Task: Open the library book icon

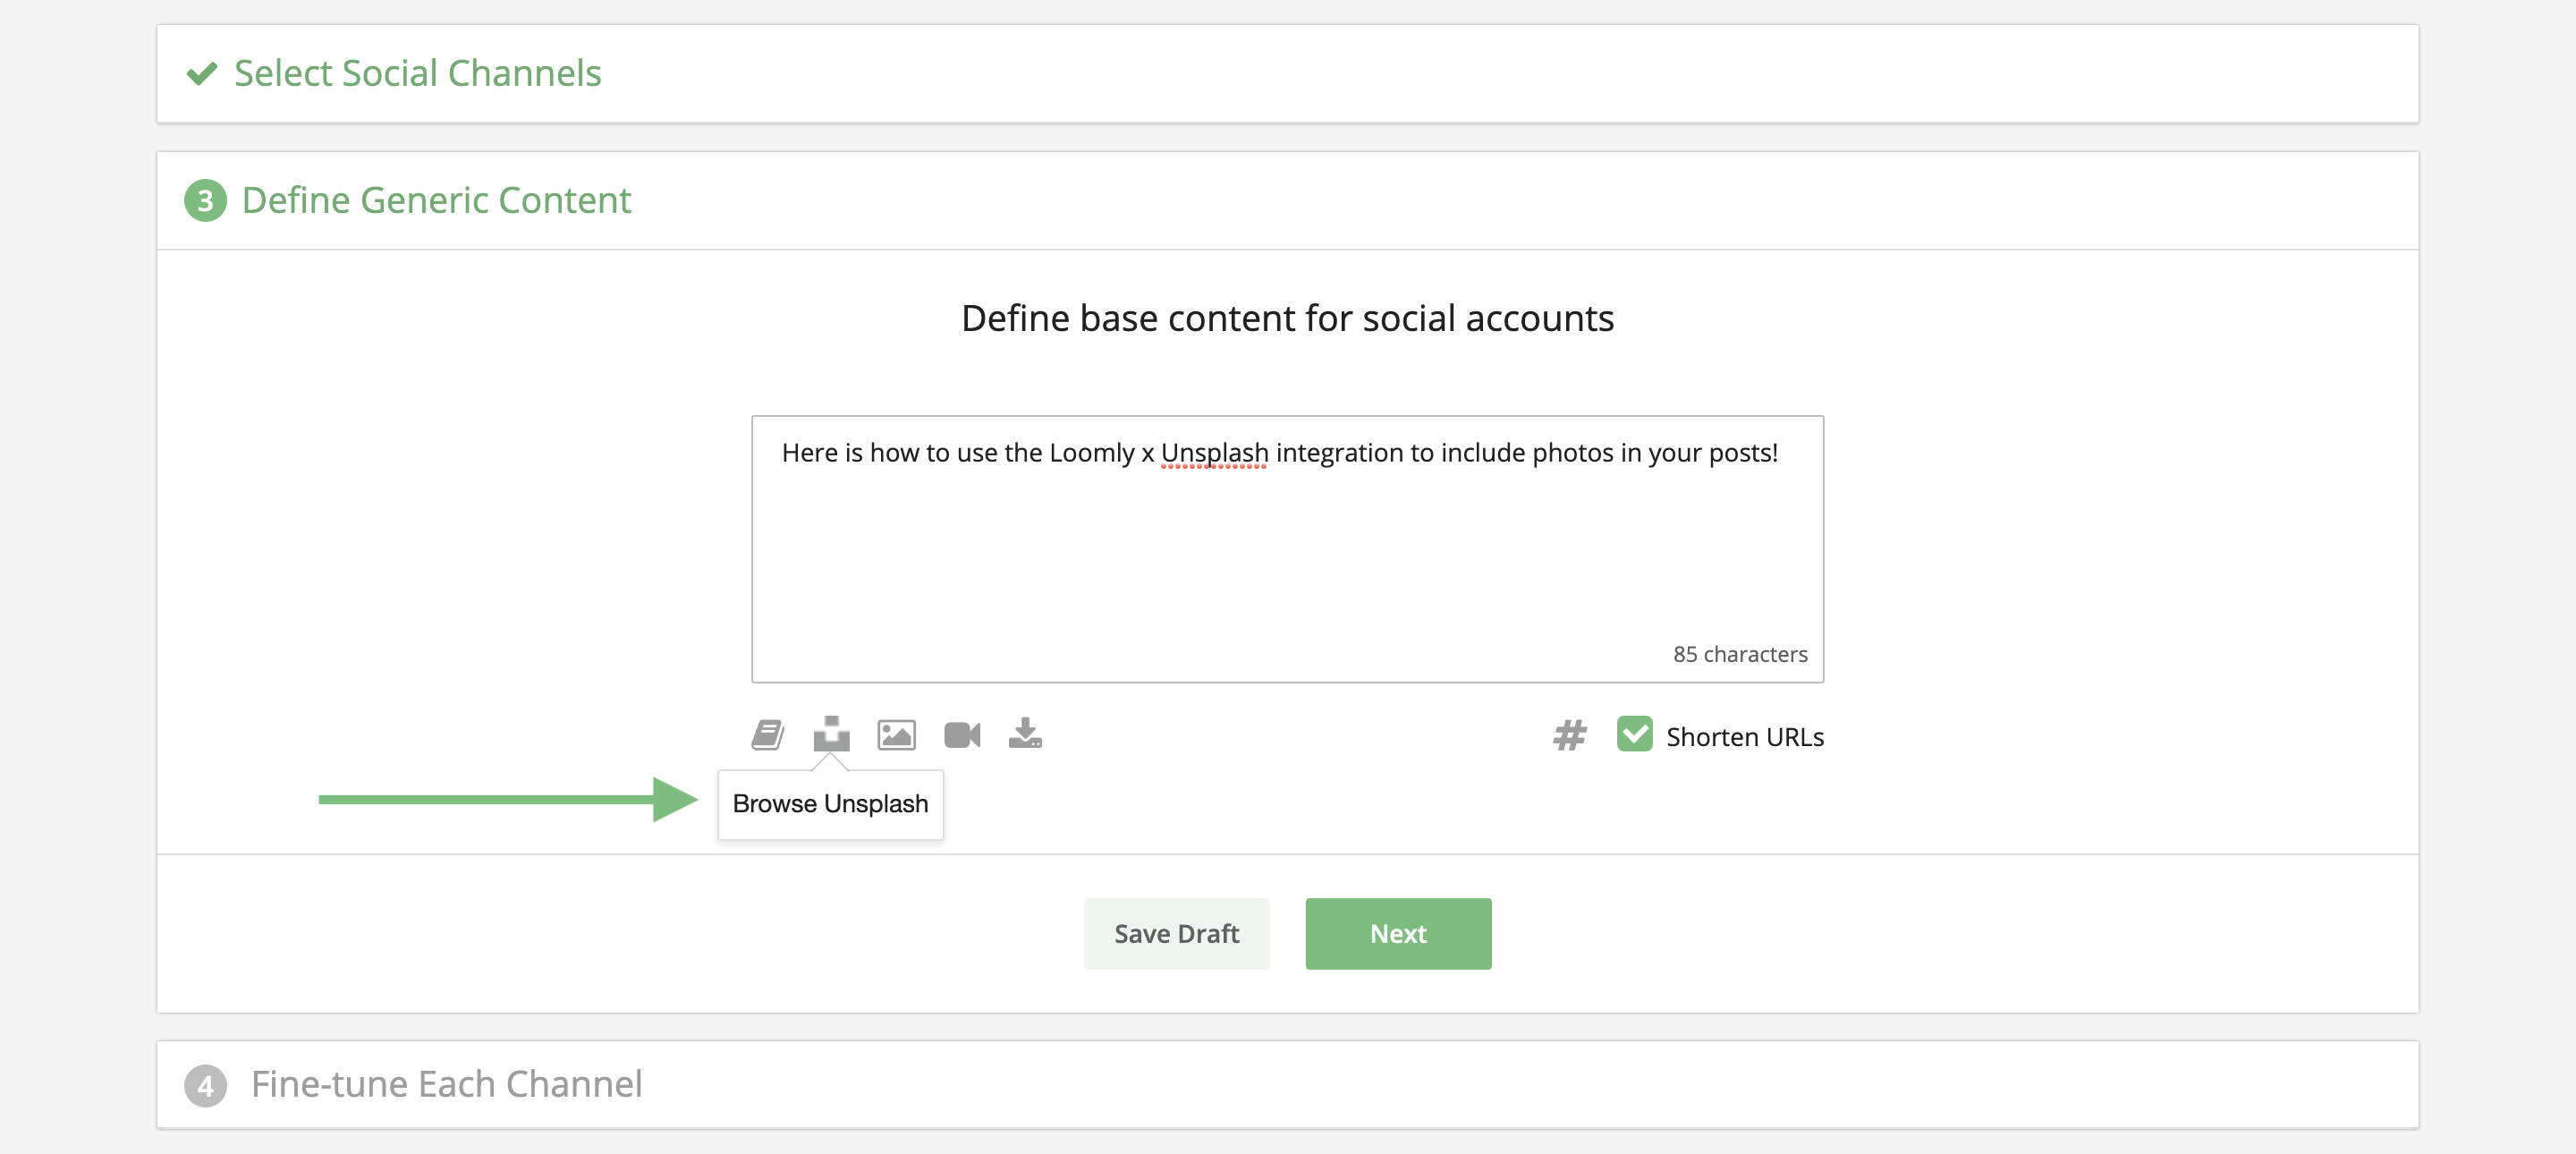Action: coord(767,735)
